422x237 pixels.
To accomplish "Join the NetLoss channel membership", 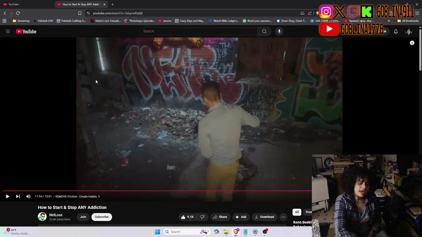I will click(x=83, y=217).
